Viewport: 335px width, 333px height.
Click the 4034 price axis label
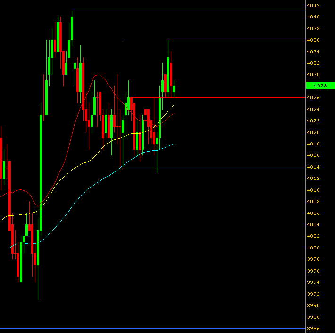point(313,52)
